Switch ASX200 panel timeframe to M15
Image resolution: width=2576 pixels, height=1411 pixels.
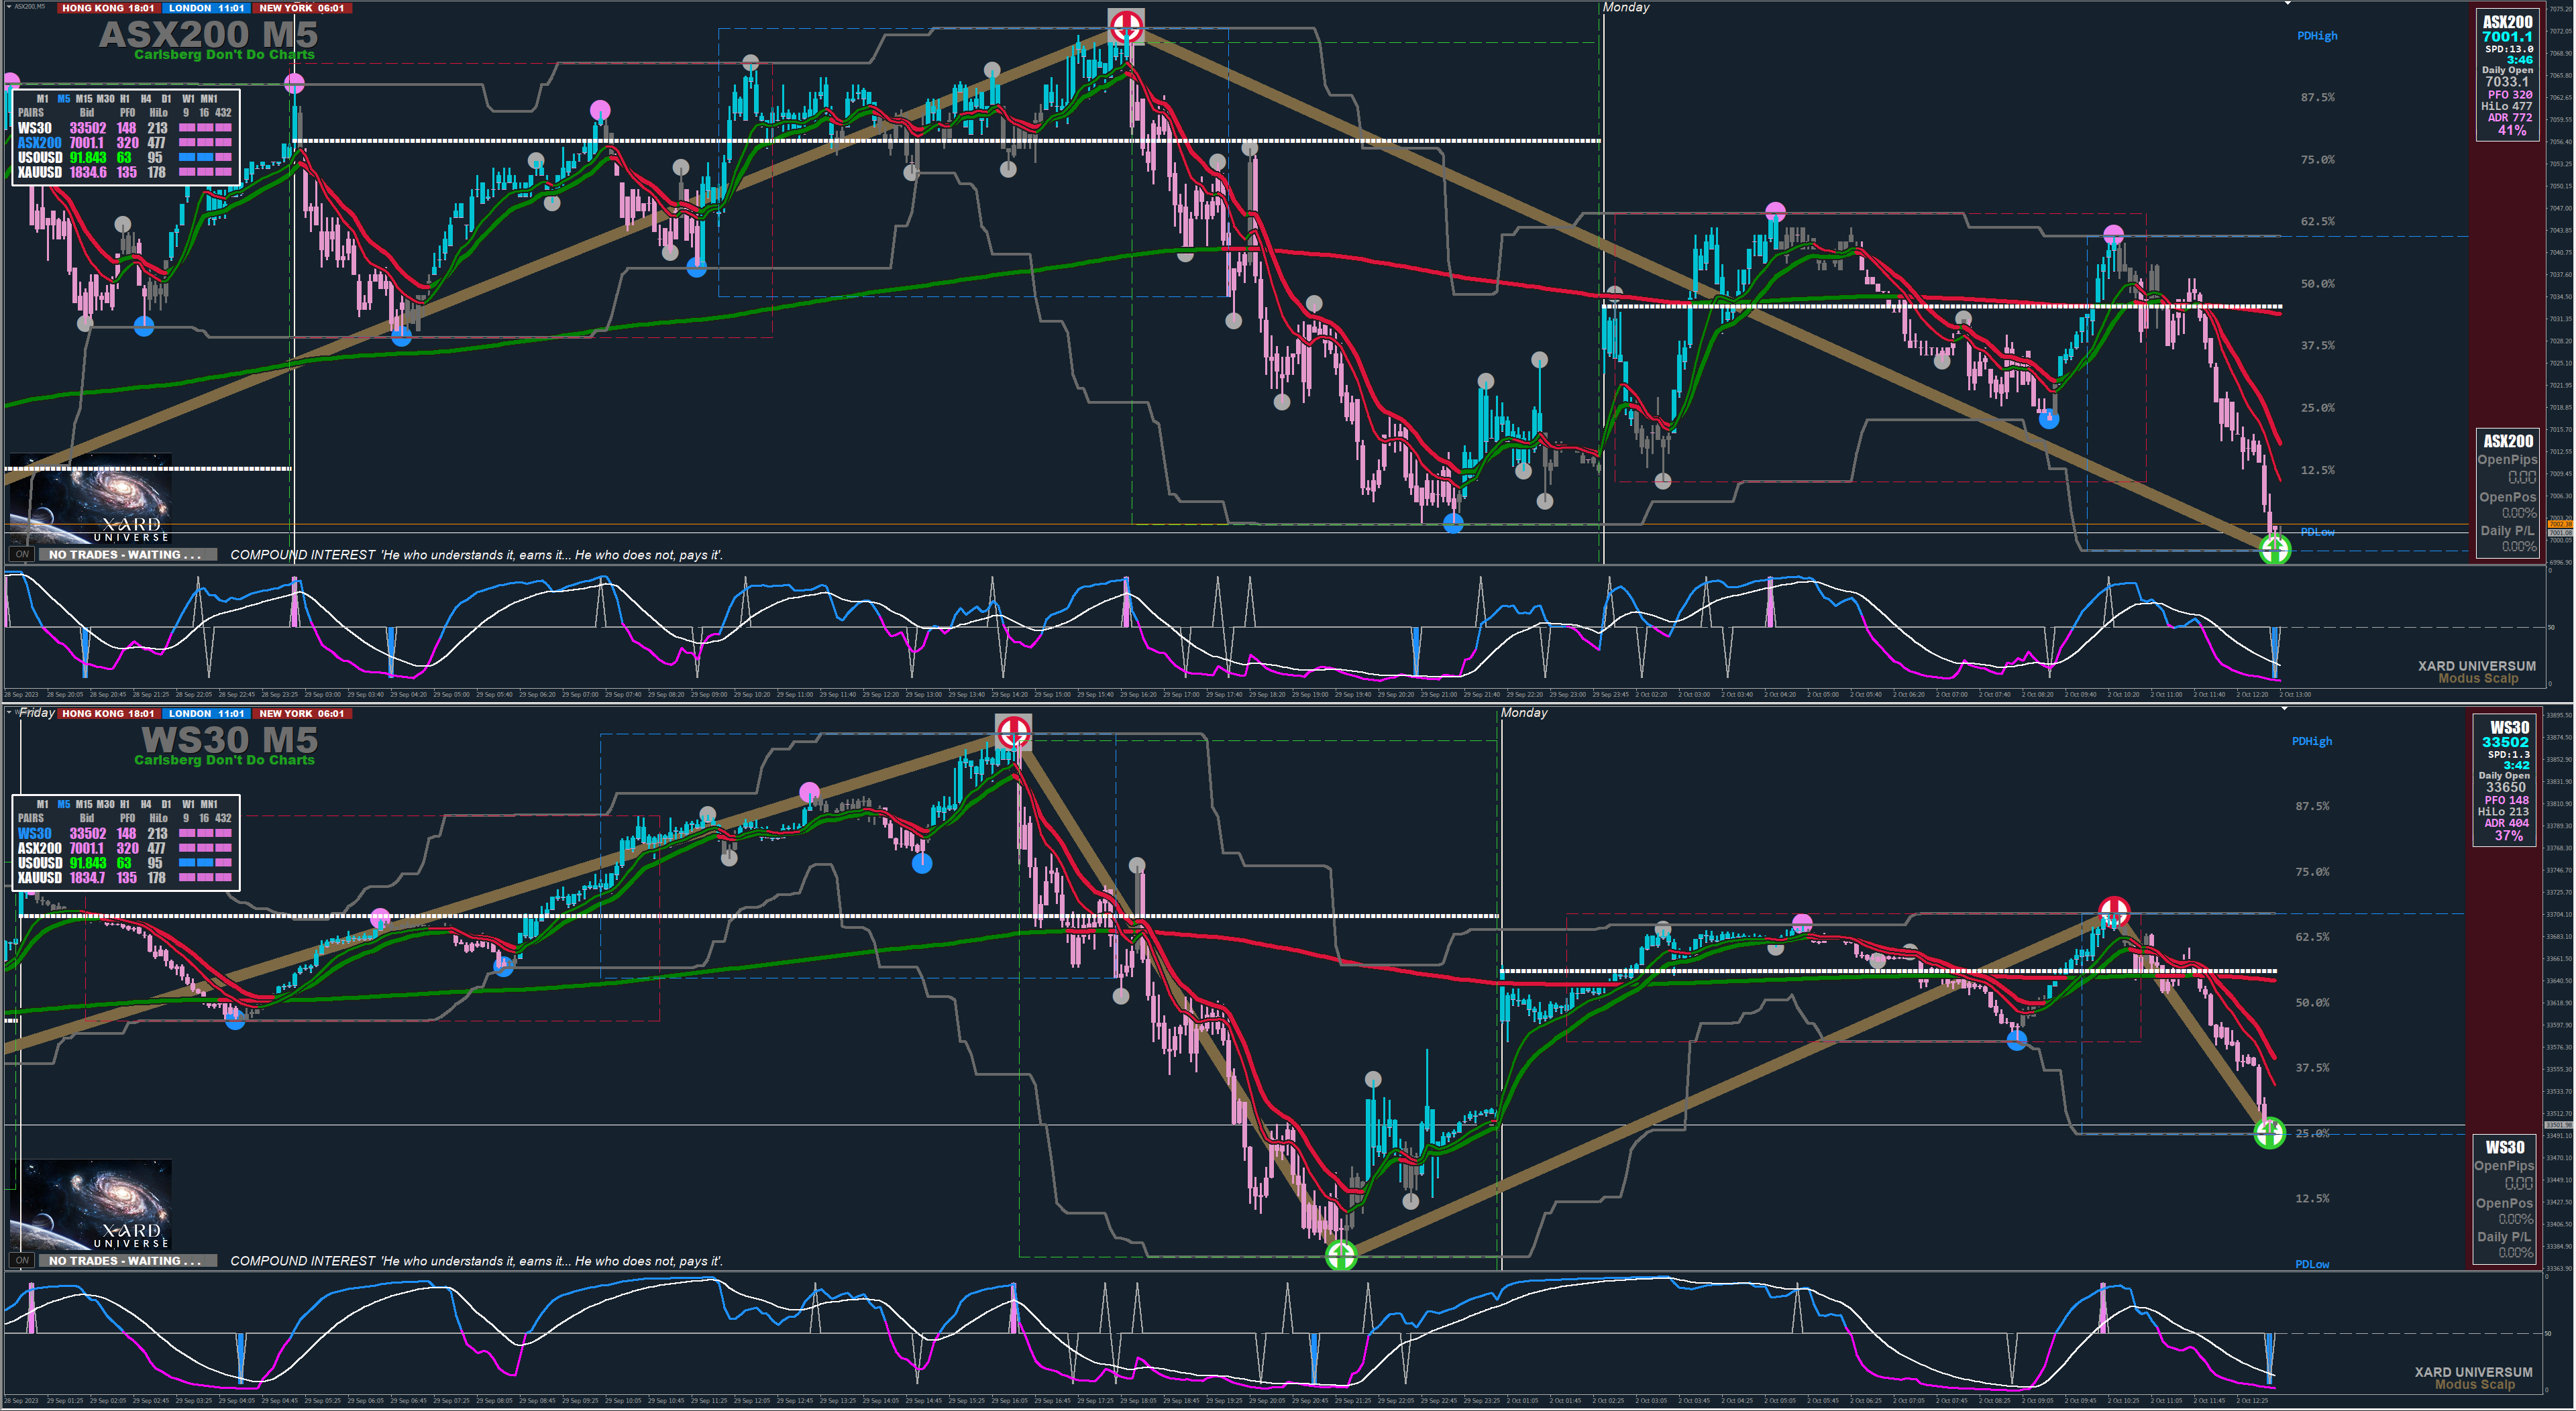[84, 99]
